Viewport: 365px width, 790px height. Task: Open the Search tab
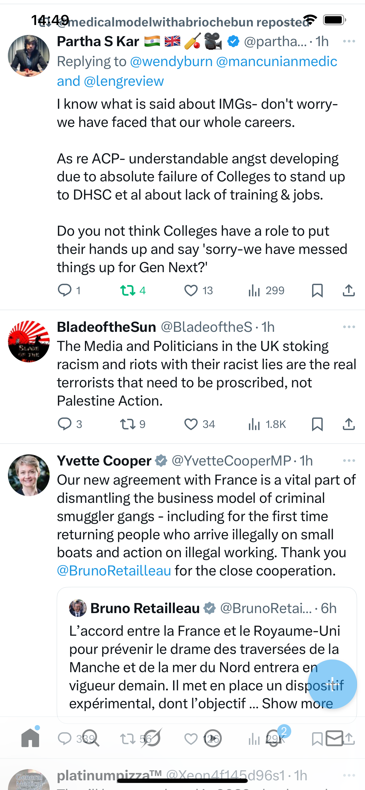91,739
